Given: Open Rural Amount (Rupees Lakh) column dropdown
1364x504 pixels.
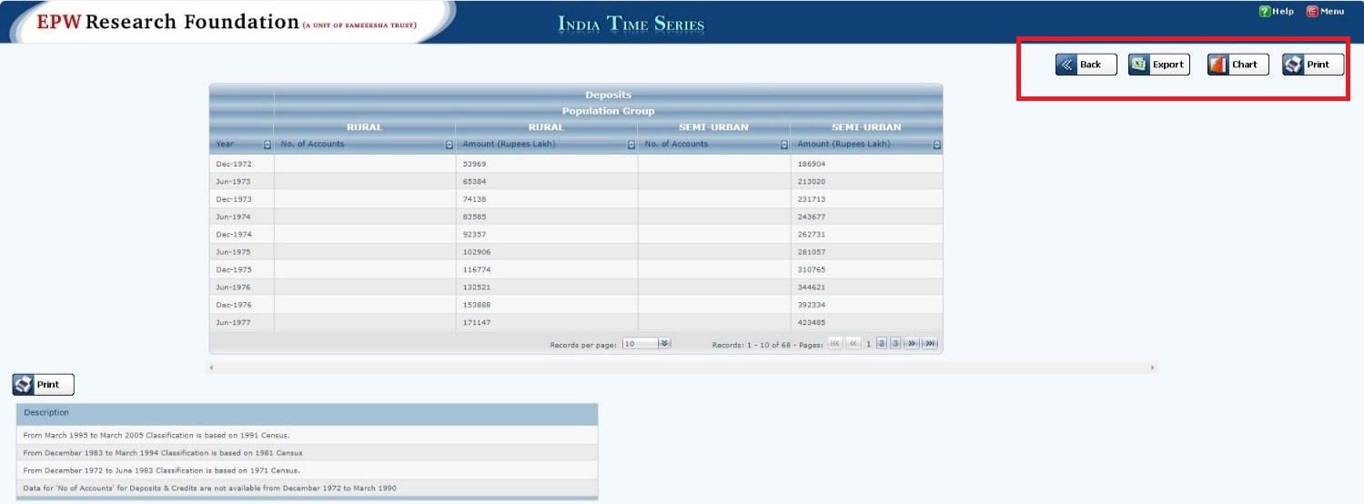Looking at the screenshot, I should click(631, 145).
